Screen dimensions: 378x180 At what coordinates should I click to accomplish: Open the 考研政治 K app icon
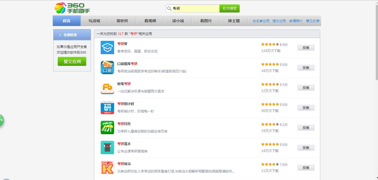point(107,167)
